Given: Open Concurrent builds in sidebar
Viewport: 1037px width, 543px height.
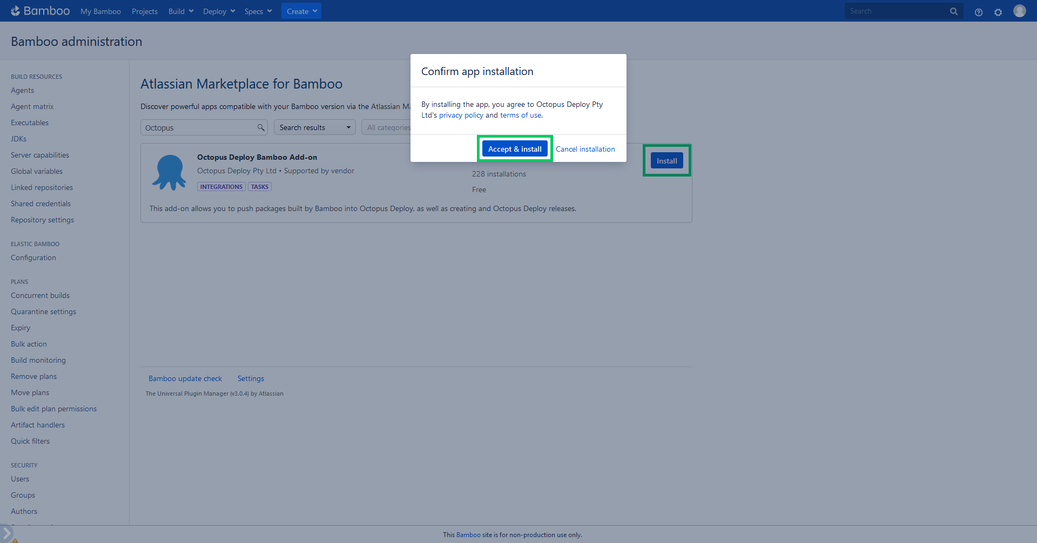Looking at the screenshot, I should [40, 295].
